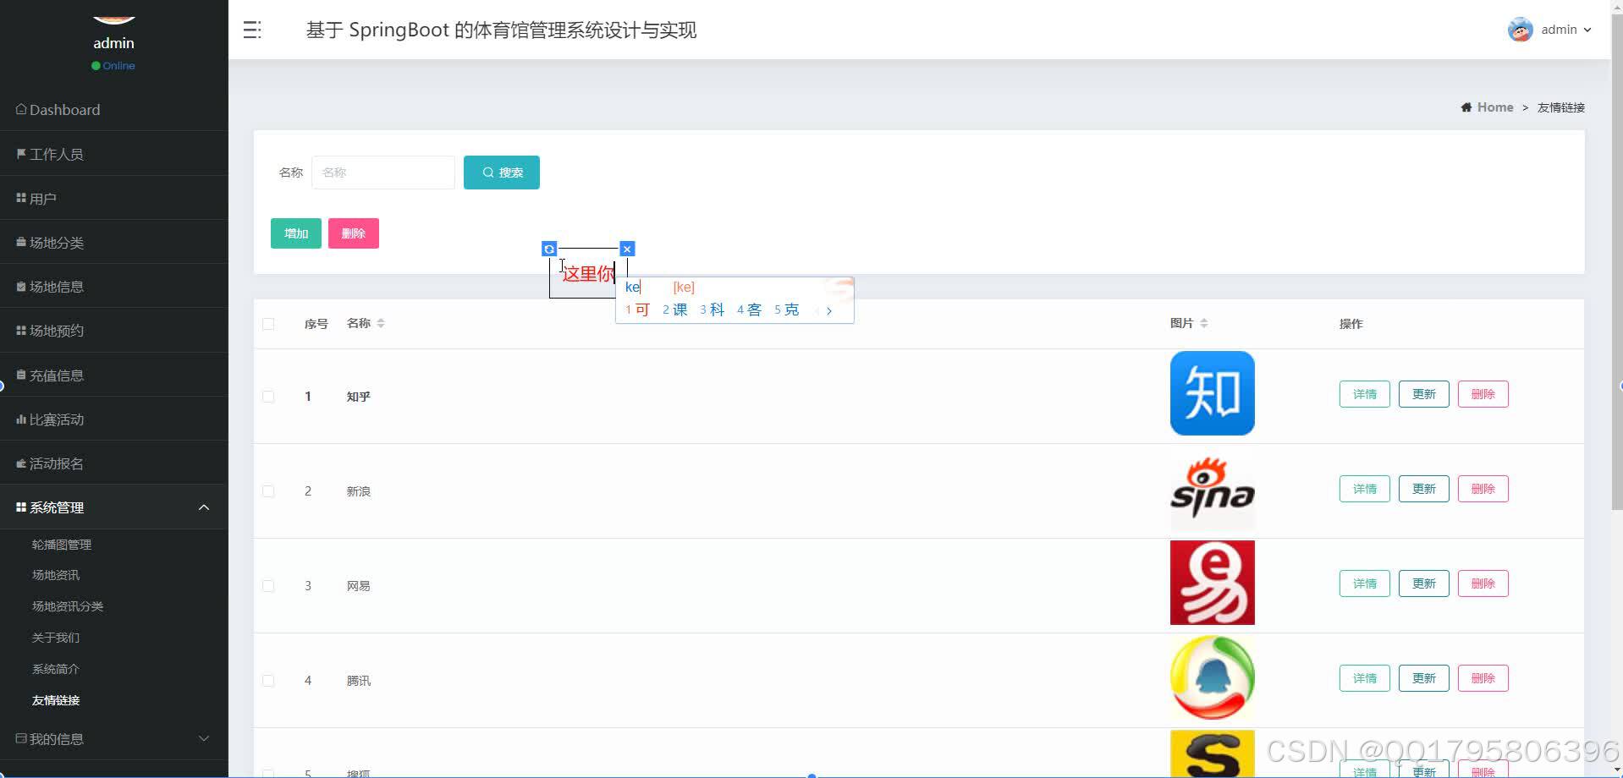Click the icon beside 我的信息
Screen dimensions: 1623x778
[21, 738]
